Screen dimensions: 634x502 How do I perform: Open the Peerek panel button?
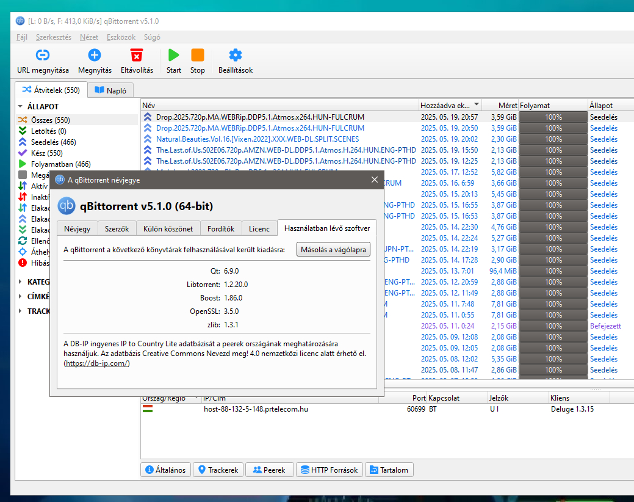[269, 470]
